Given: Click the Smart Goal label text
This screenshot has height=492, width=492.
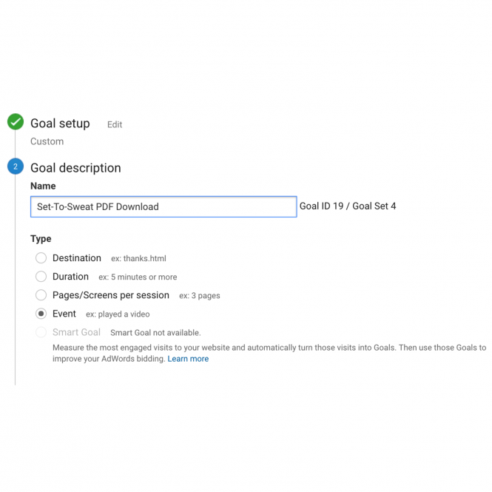Looking at the screenshot, I should 76,332.
